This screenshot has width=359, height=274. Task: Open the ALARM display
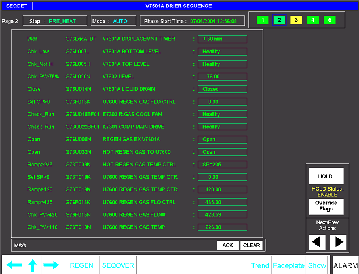[345, 265]
